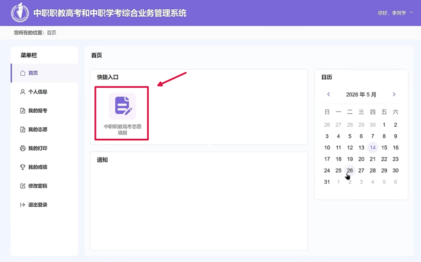Image resolution: width=421 pixels, height=262 pixels.
Task: Select May 26 in the calendar
Action: coord(350,170)
